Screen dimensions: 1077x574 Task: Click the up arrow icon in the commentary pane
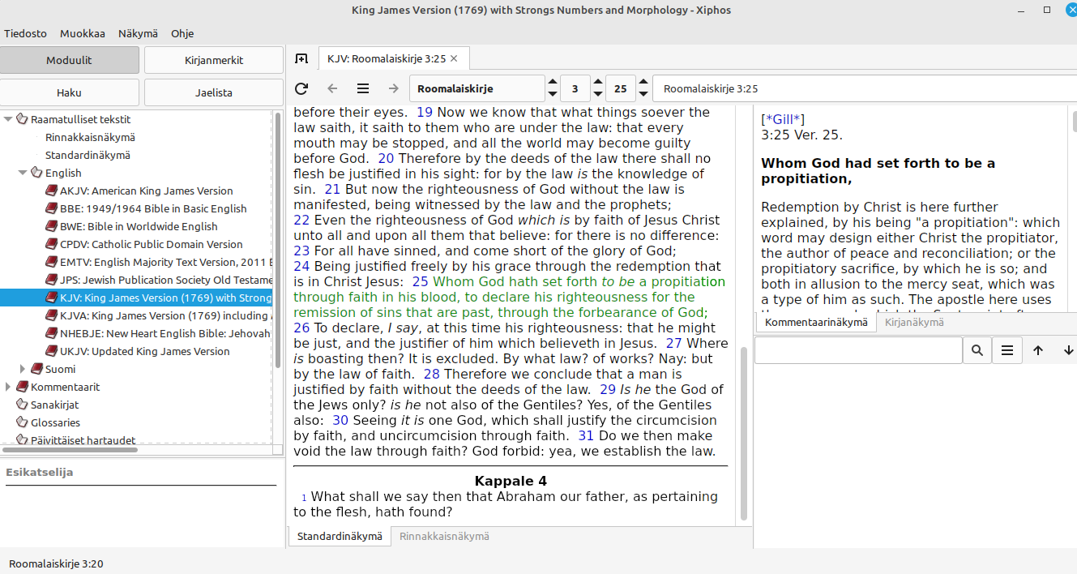tap(1038, 350)
